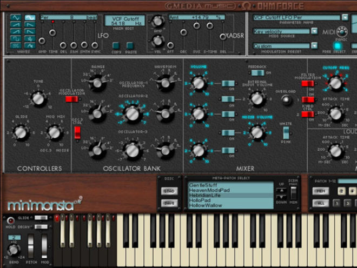
Task: Toggle the FEEDBACK on switch
Action: (257, 73)
